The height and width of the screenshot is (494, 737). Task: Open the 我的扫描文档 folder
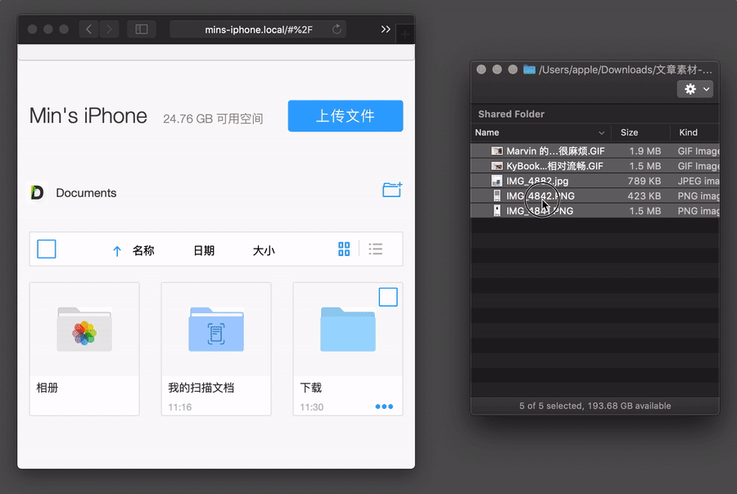tap(216, 349)
